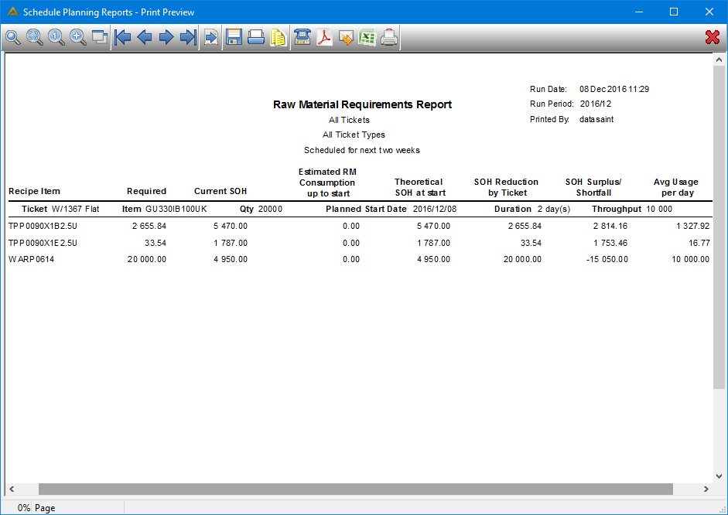Export the report to PDF
Image resolution: width=728 pixels, height=515 pixels.
[x=324, y=37]
